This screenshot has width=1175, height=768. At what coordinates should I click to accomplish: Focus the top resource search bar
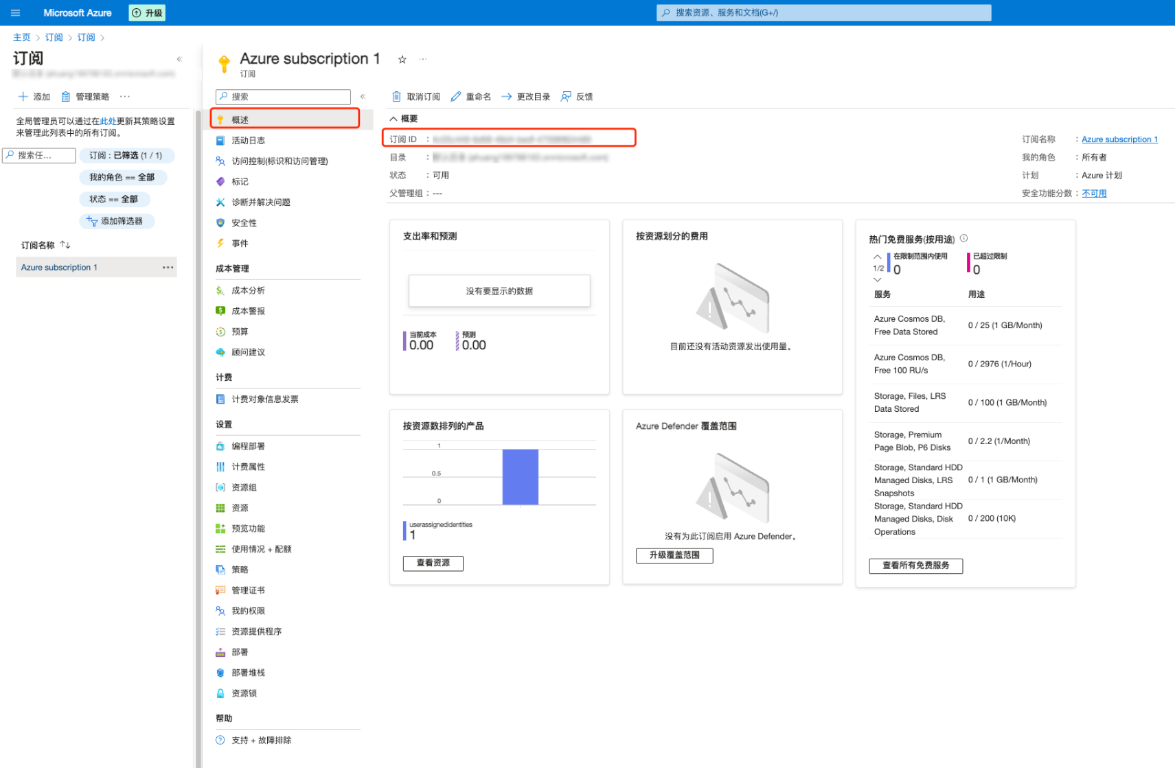click(823, 12)
